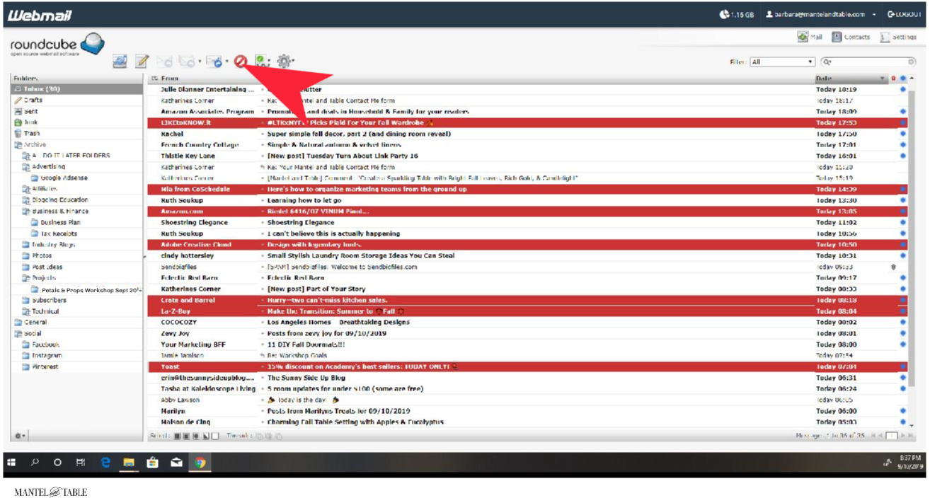Click the Forward message toolbar icon

pyautogui.click(x=214, y=62)
